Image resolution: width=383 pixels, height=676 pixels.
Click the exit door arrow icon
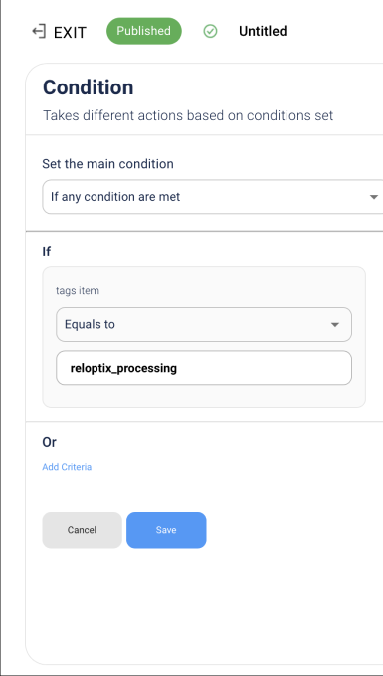click(x=39, y=32)
